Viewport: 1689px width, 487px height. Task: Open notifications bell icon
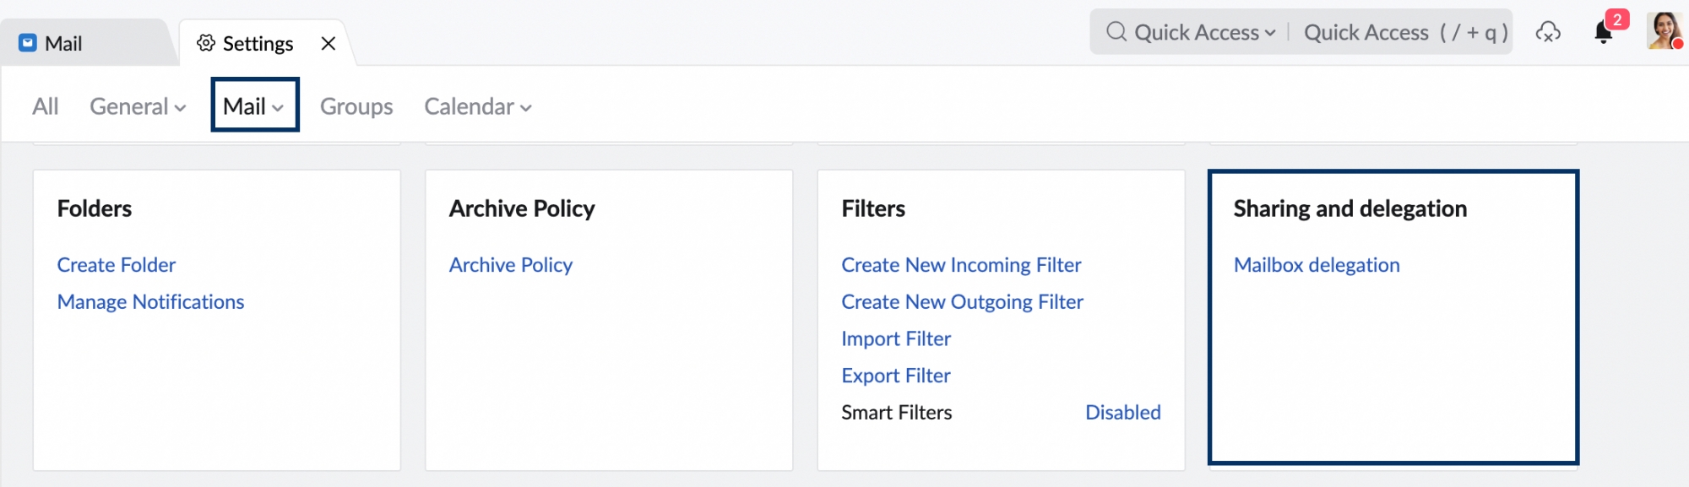[1603, 32]
